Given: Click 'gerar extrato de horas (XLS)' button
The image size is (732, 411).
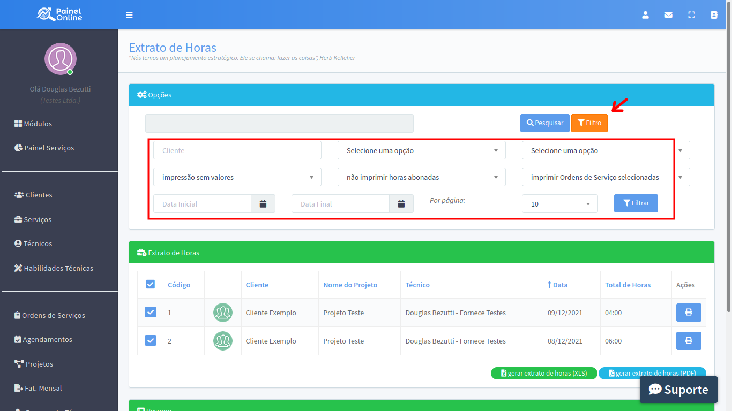Looking at the screenshot, I should point(543,374).
